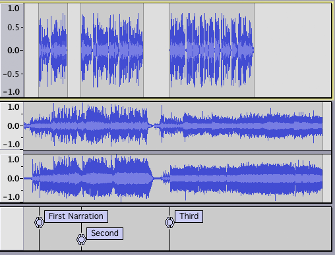The height and width of the screenshot is (255, 335).
Task: Select the Third label text
Action: (x=189, y=216)
